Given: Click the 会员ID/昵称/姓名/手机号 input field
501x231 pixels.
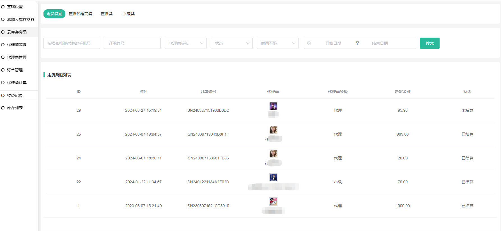Looking at the screenshot, I should 72,43.
